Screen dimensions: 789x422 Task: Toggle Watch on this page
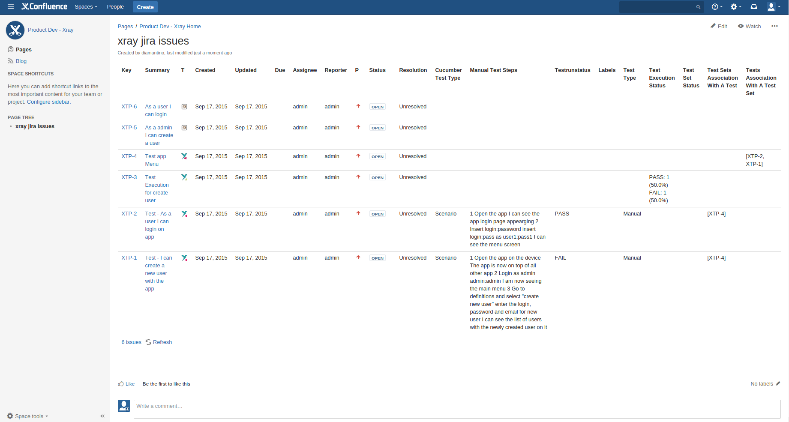point(749,27)
